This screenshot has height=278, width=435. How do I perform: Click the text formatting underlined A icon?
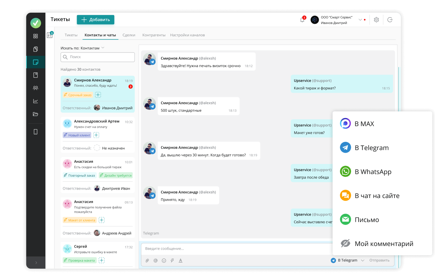click(181, 260)
